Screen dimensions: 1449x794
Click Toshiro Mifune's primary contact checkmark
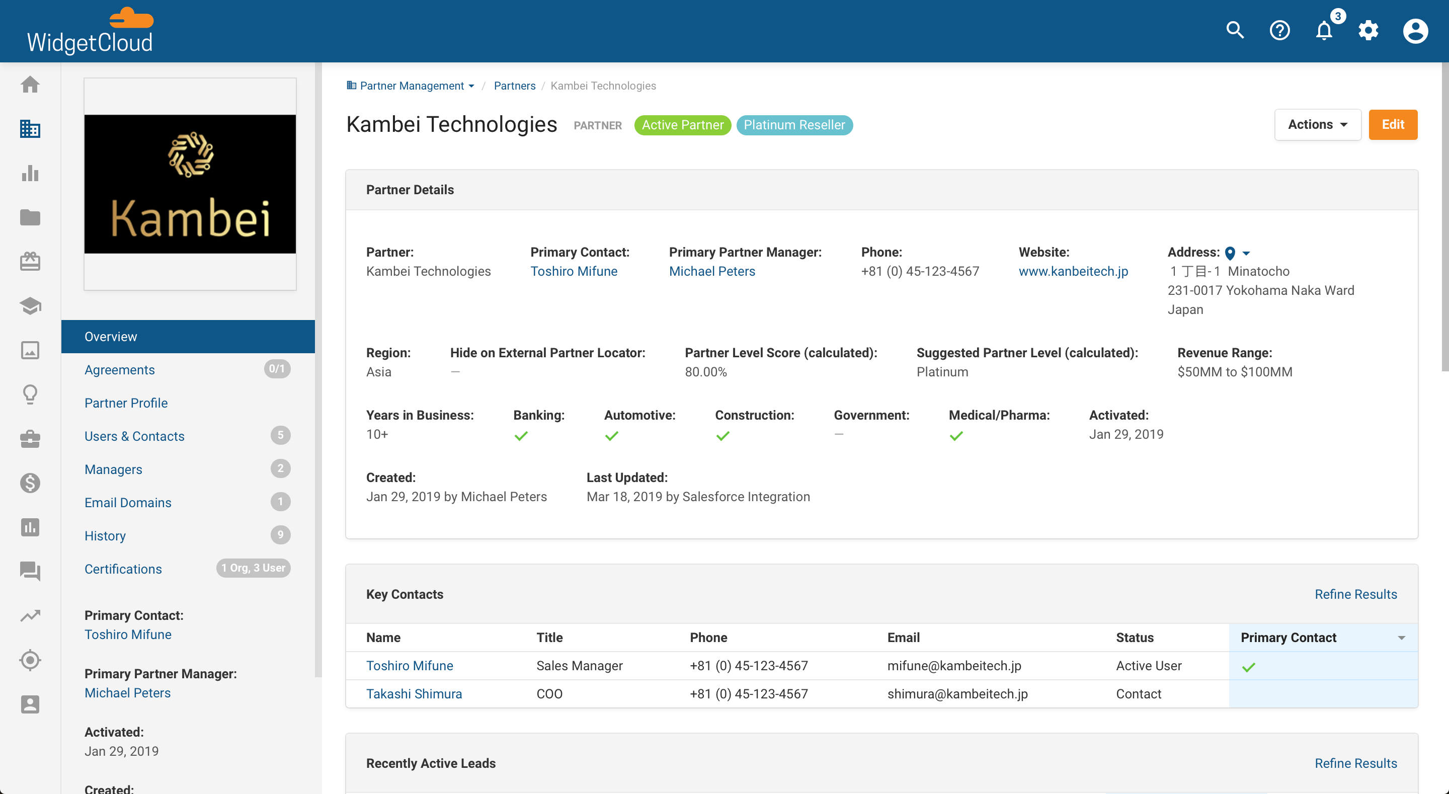tap(1249, 667)
